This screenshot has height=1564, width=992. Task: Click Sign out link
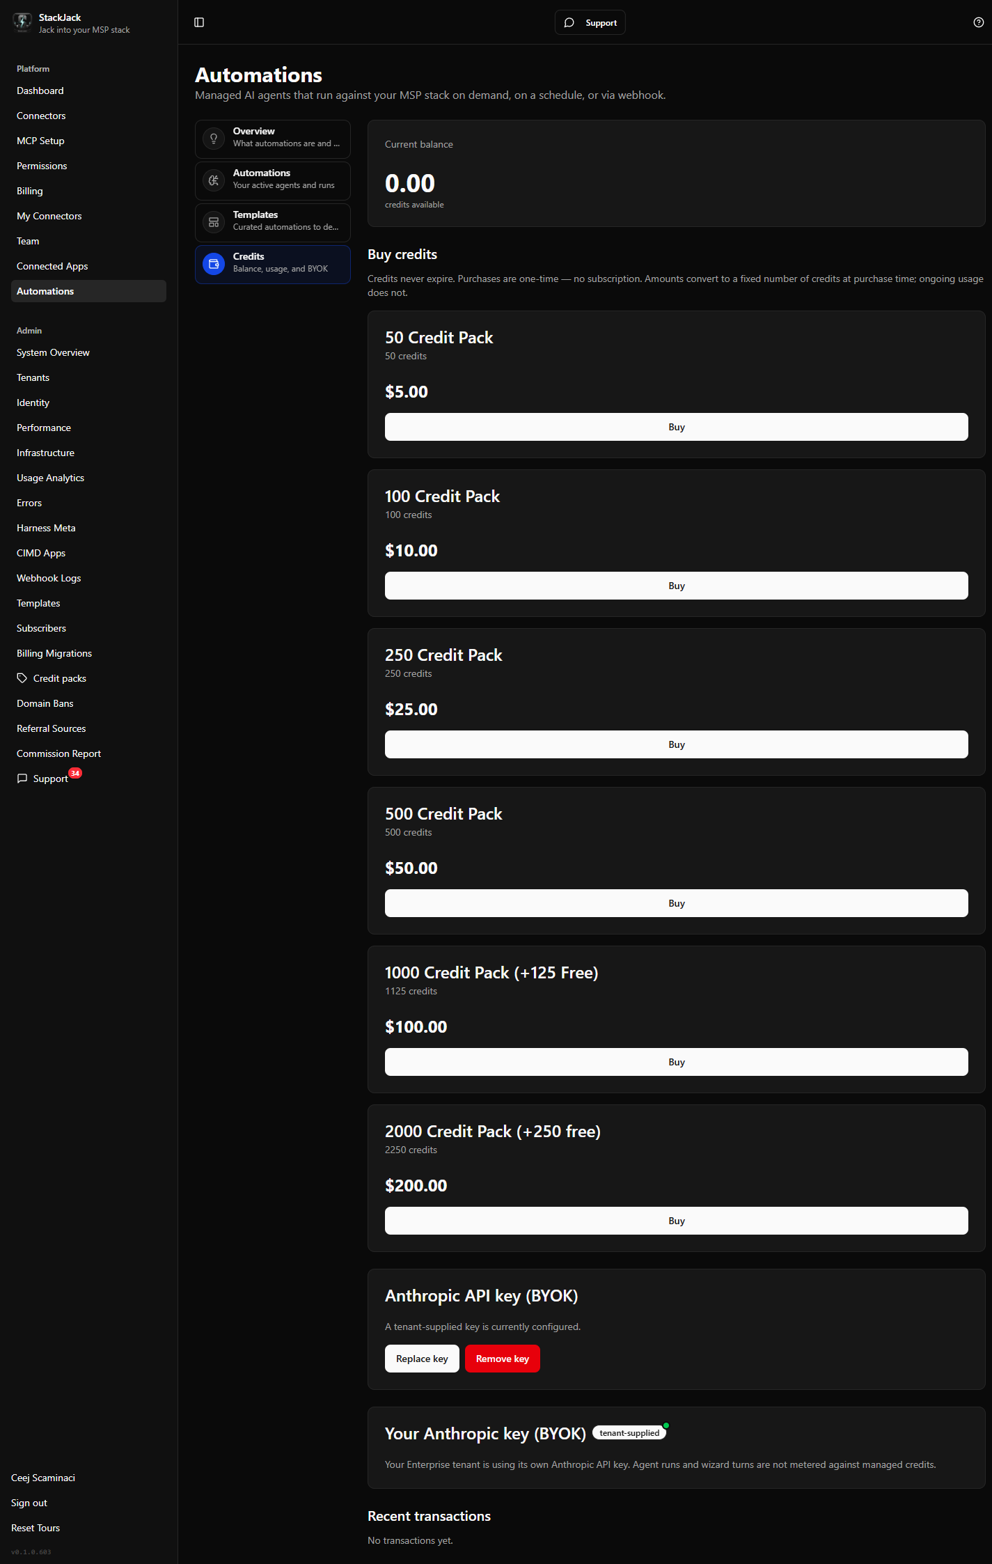(29, 1503)
